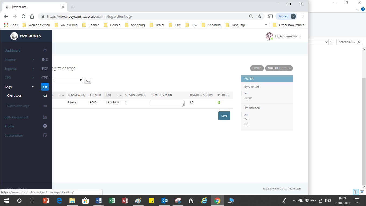This screenshot has width=366, height=206.
Task: Click the Chrome zoom magnifier icon in address bar
Action: click(x=251, y=16)
